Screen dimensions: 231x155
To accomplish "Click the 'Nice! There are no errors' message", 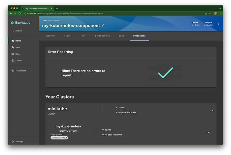I will (83, 73).
